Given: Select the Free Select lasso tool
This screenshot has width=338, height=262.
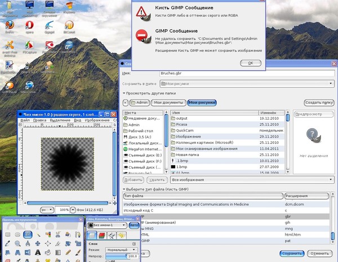Looking at the screenshot, I should 28,234.
